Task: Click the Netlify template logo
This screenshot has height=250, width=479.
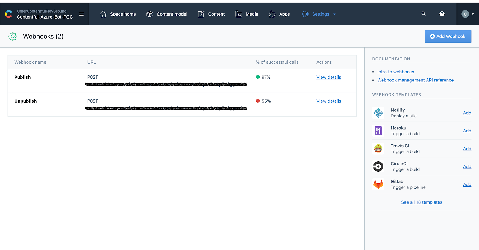Action: coord(378,113)
